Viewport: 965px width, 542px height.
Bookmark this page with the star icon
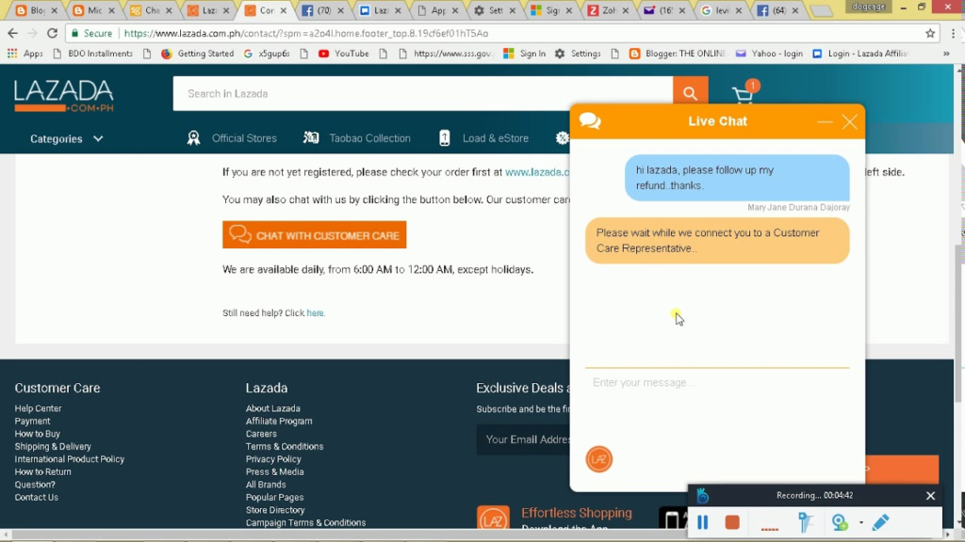[x=930, y=33]
